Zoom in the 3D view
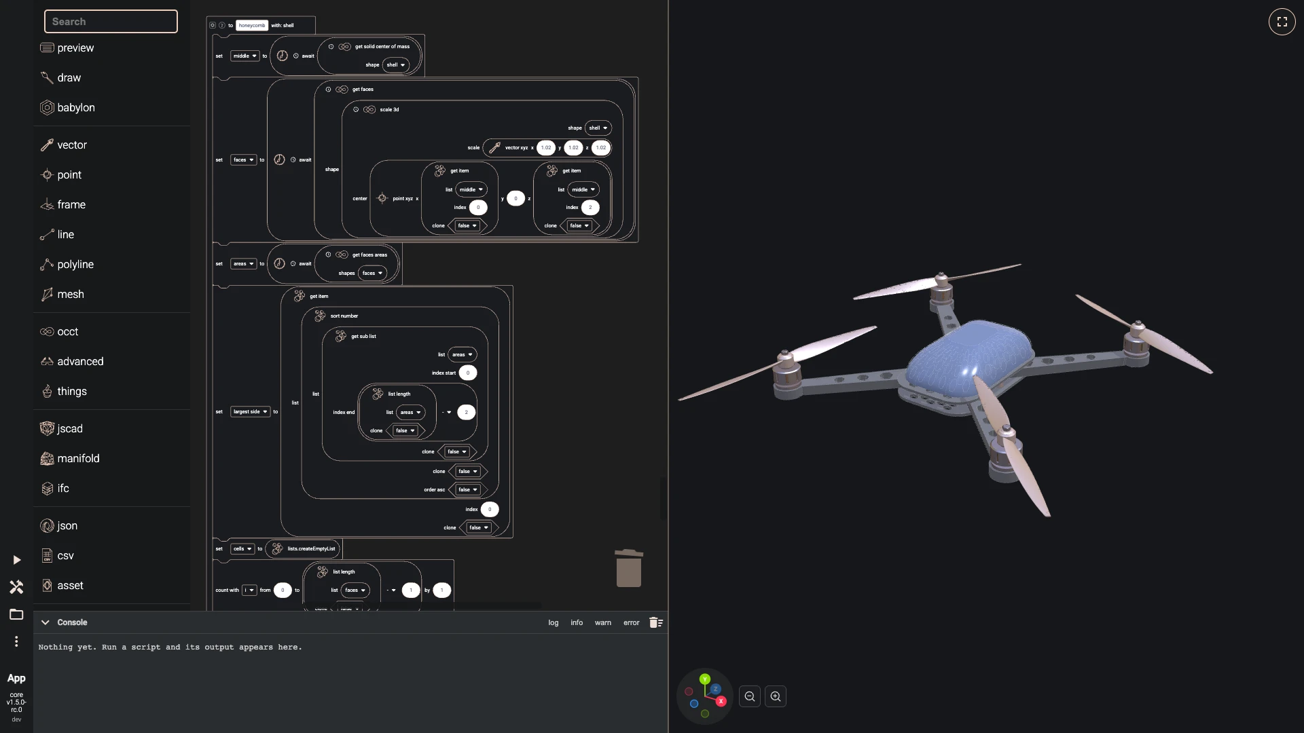This screenshot has height=733, width=1304. (x=776, y=696)
